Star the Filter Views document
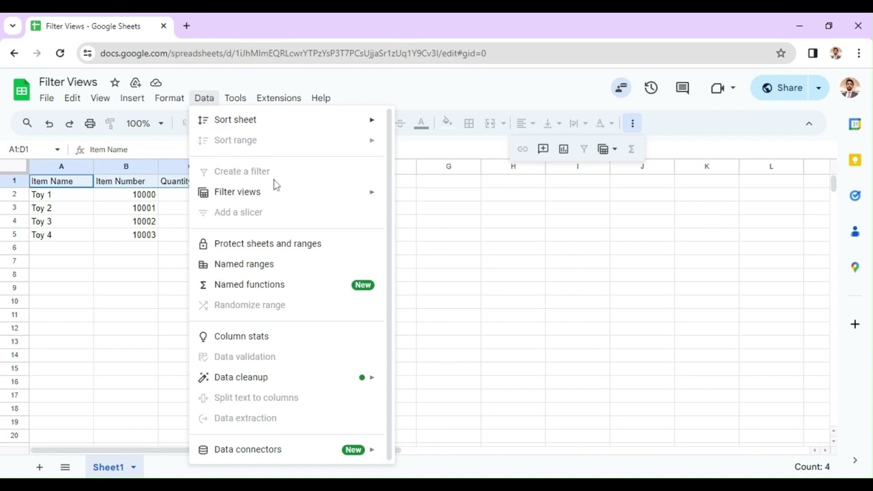The width and height of the screenshot is (873, 491). [115, 83]
